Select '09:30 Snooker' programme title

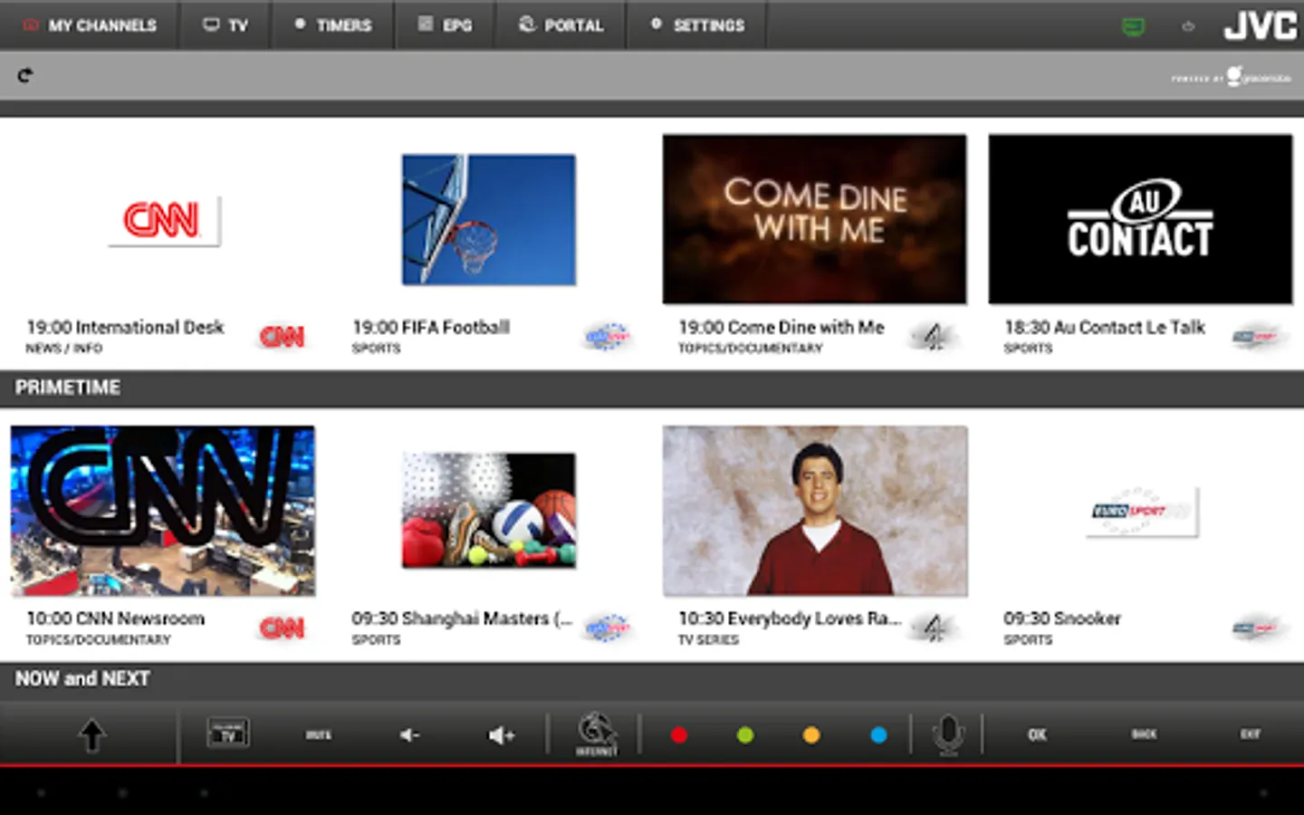click(1062, 618)
